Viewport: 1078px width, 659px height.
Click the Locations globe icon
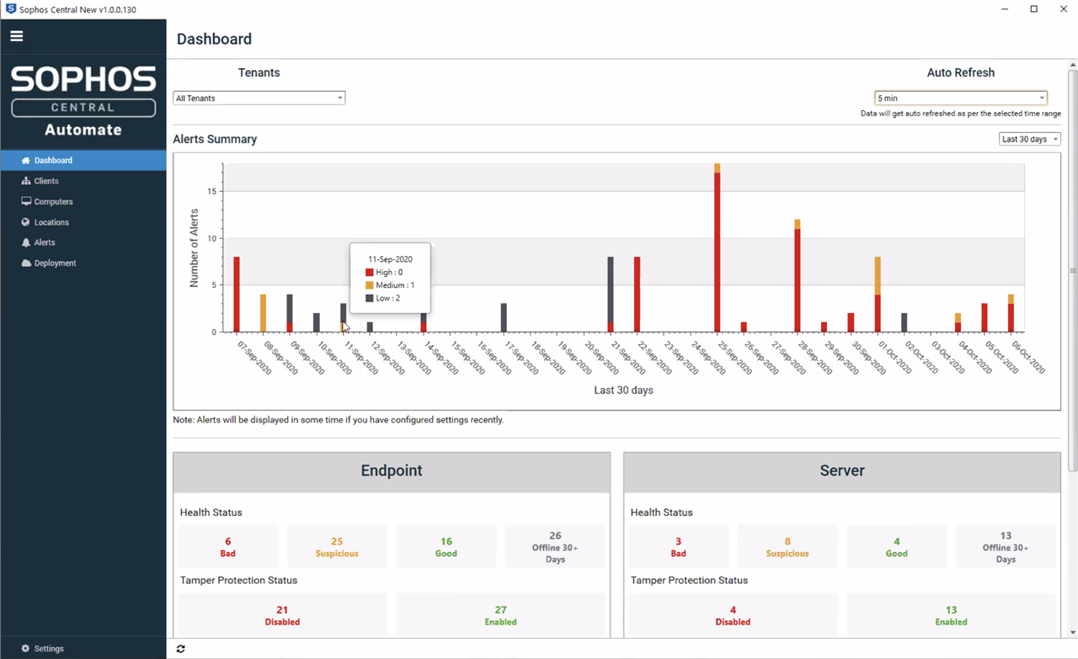pyautogui.click(x=26, y=222)
